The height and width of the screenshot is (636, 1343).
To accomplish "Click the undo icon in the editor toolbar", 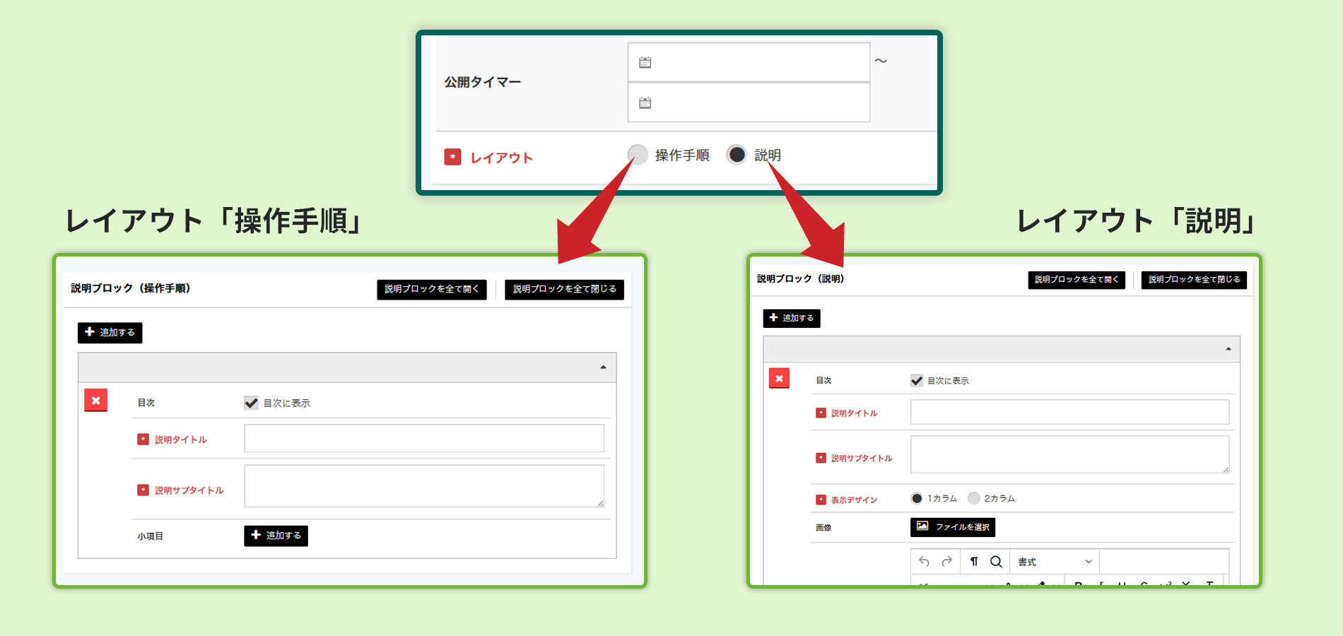I will point(924,562).
